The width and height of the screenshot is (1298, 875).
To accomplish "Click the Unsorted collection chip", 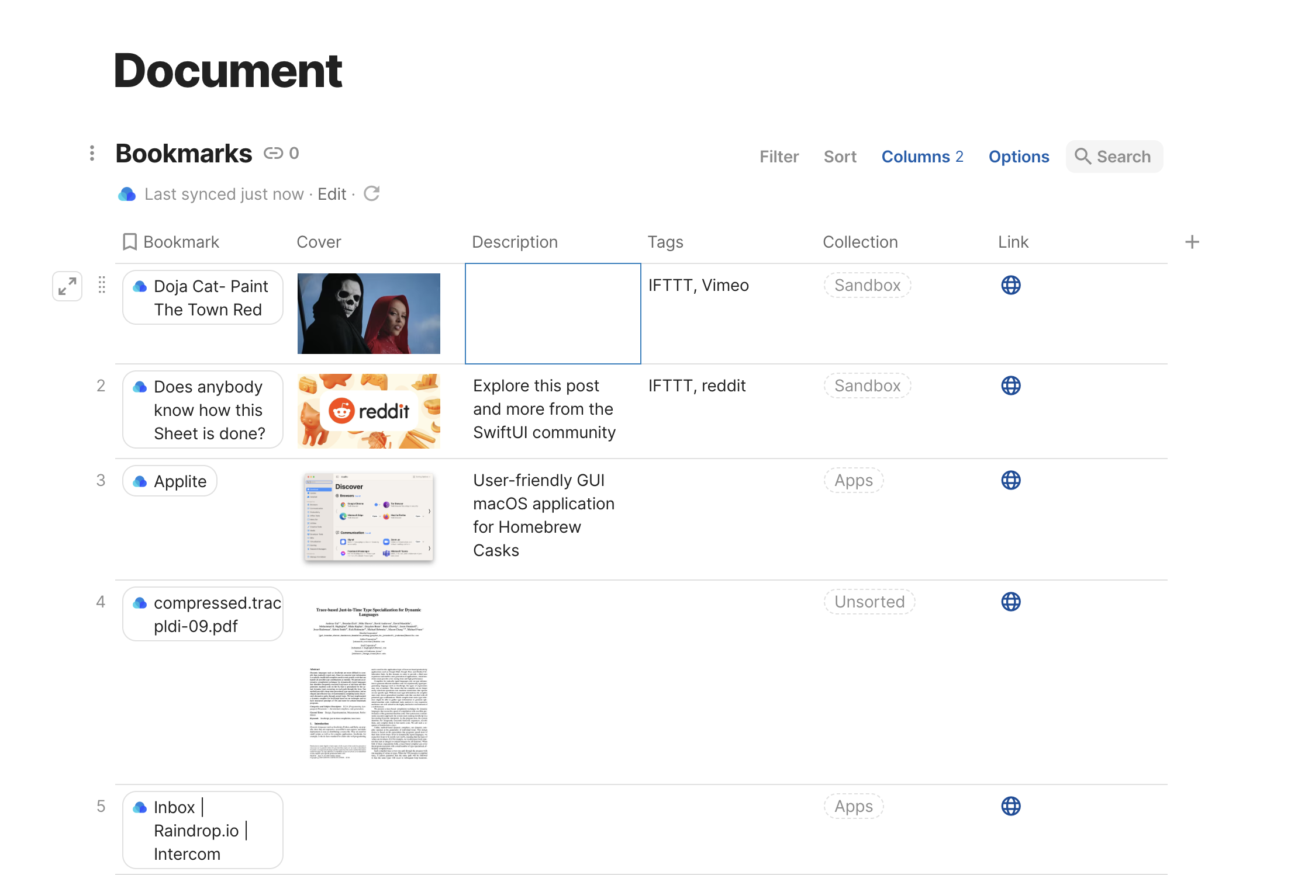I will click(x=869, y=602).
